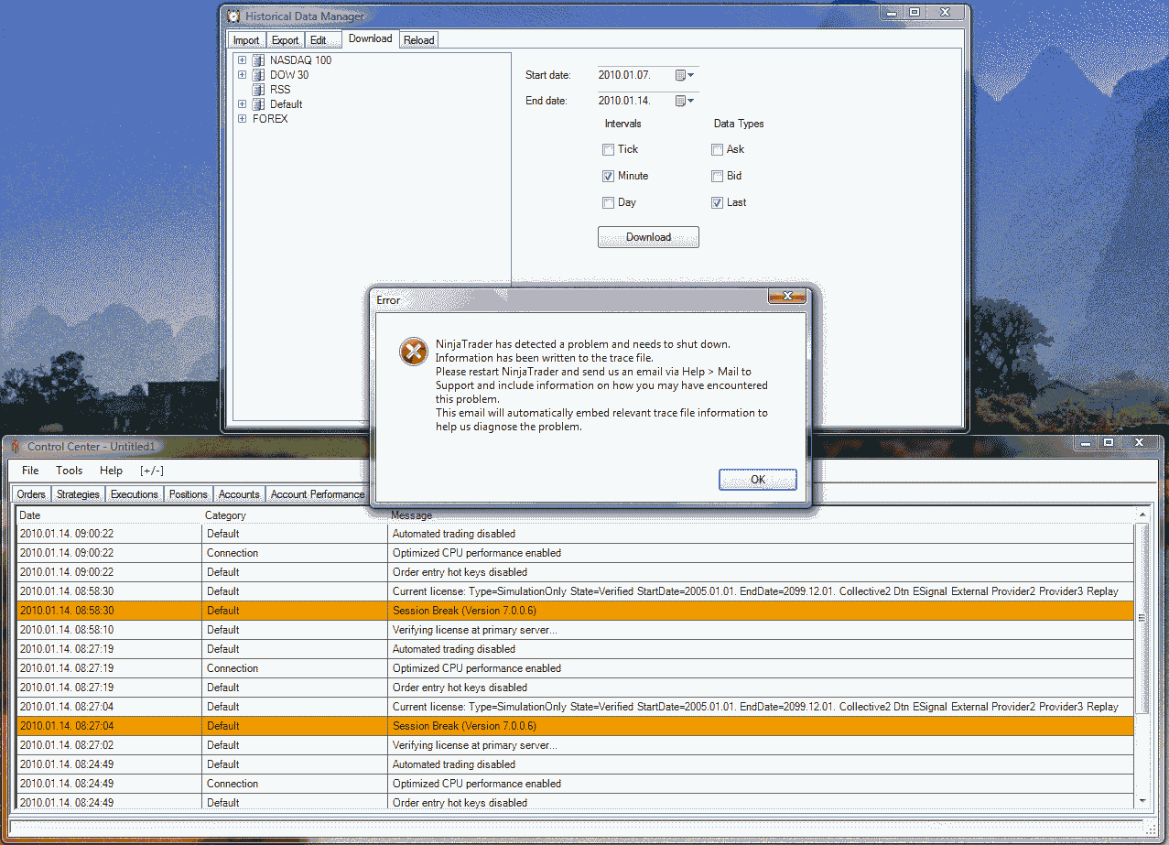Select the 08:58:30 Session Break row
Screen dimensions: 1169x845
tap(575, 611)
